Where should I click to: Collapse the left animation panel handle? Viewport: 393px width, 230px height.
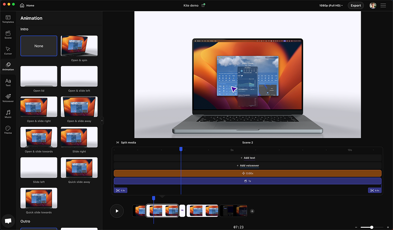(x=102, y=121)
